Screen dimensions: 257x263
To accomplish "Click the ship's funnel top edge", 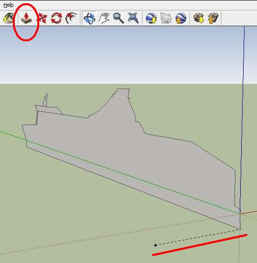I will pyautogui.click(x=123, y=89).
